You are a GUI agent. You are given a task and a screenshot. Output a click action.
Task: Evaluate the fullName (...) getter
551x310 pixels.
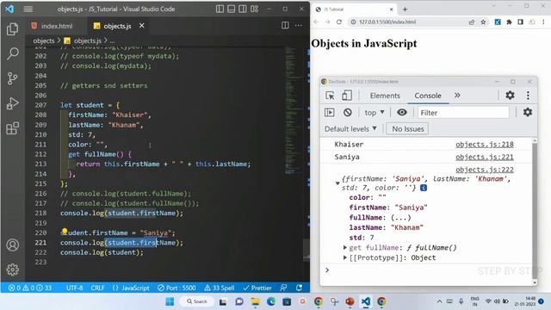(x=400, y=217)
